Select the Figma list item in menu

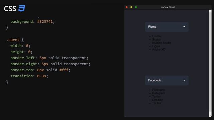click(156, 46)
